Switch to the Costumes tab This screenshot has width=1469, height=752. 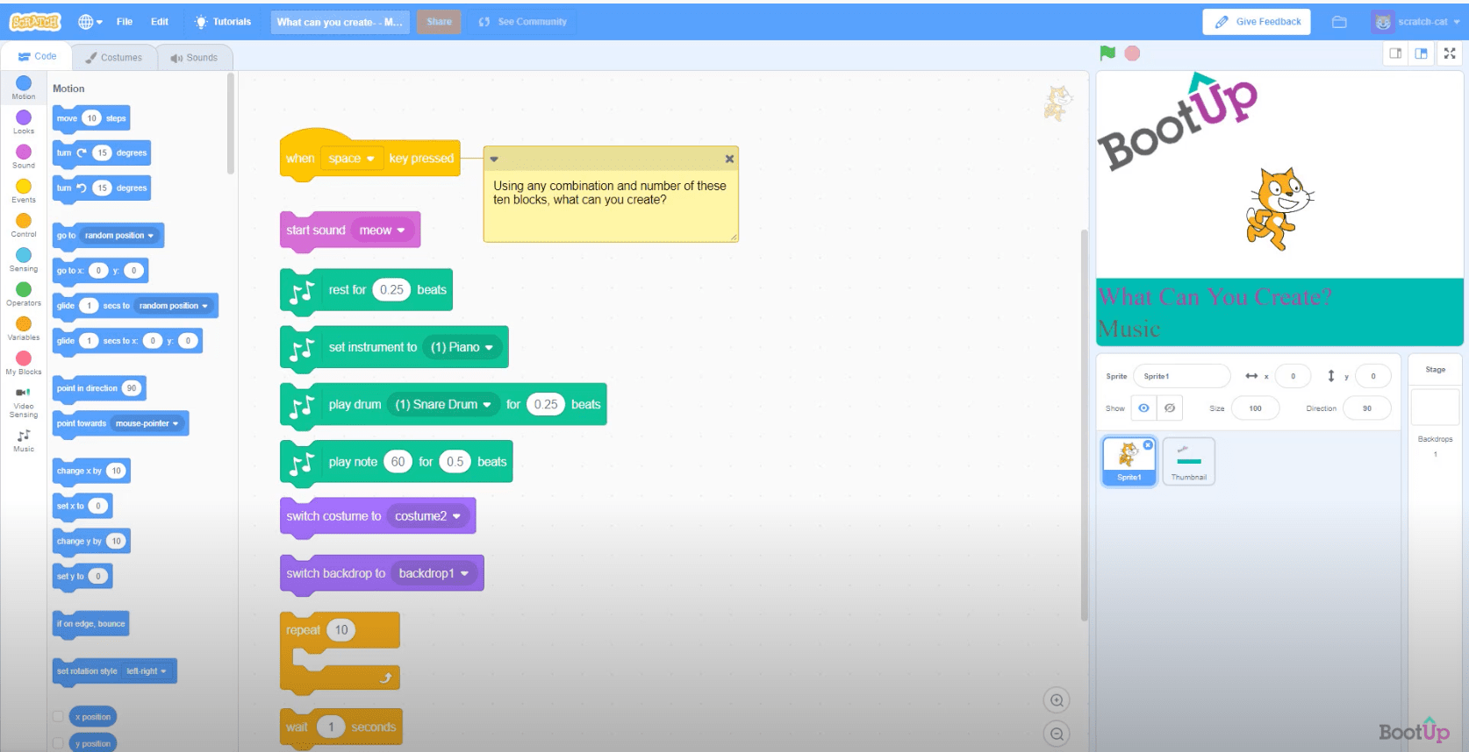(x=114, y=58)
